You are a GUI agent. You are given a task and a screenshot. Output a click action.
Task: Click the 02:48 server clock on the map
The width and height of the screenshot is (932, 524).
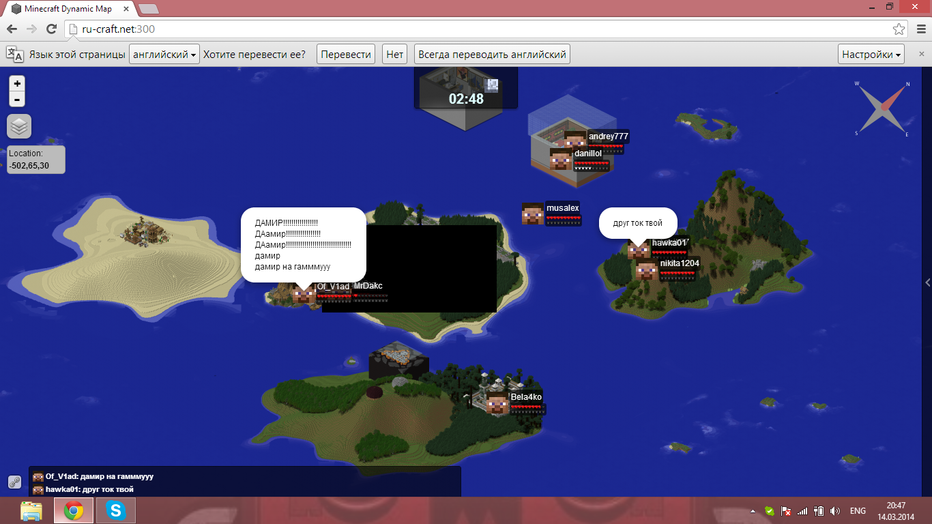pyautogui.click(x=466, y=98)
